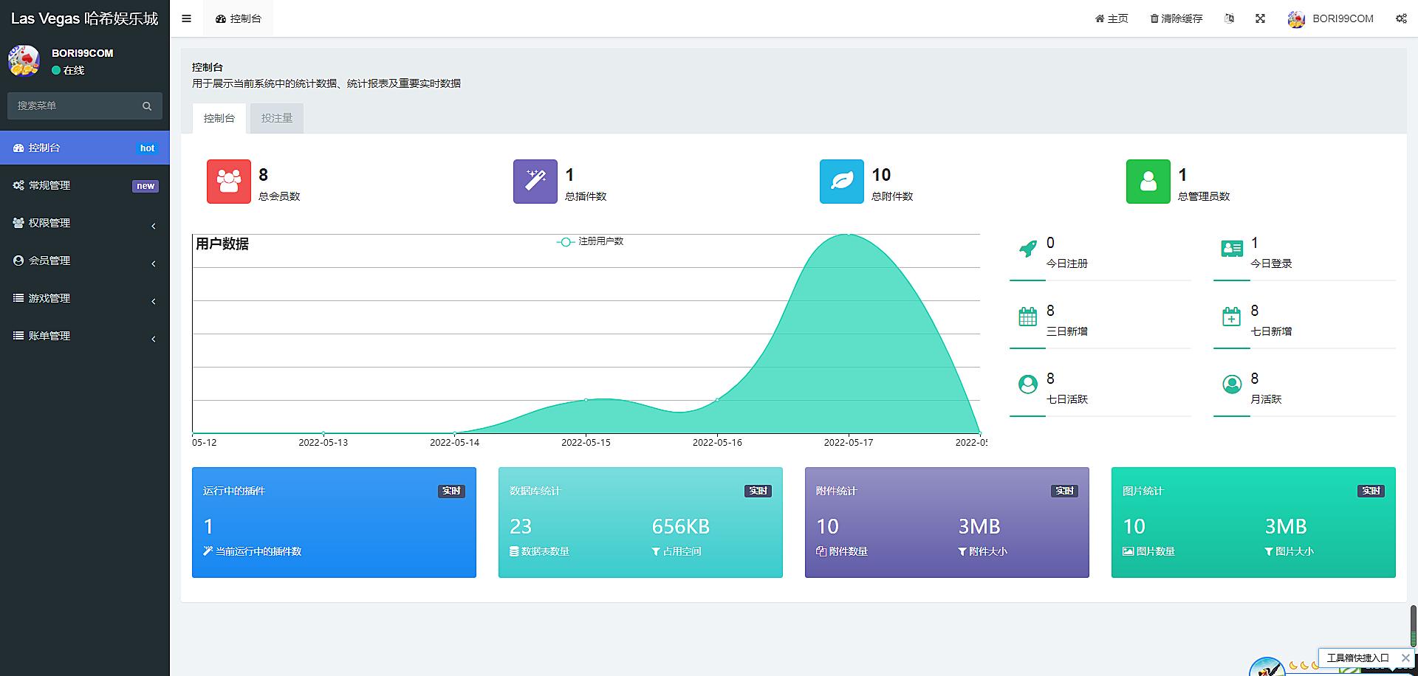1418x676 pixels.
Task: Click the hamburger sidebar toggle icon
Action: (x=186, y=18)
